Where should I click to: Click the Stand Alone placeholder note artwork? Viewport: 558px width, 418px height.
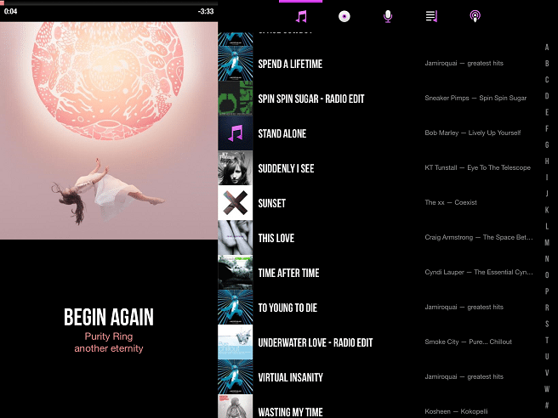pos(236,133)
